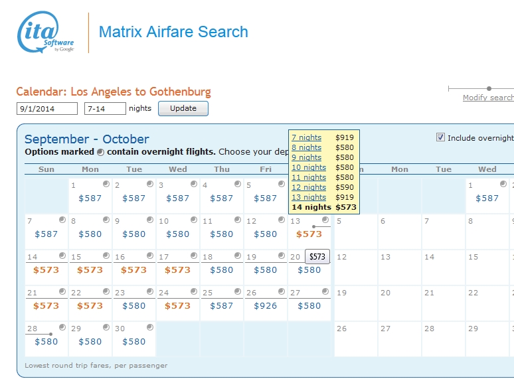The height and width of the screenshot is (379, 514).
Task: Open the Modify search link
Action: [x=488, y=98]
